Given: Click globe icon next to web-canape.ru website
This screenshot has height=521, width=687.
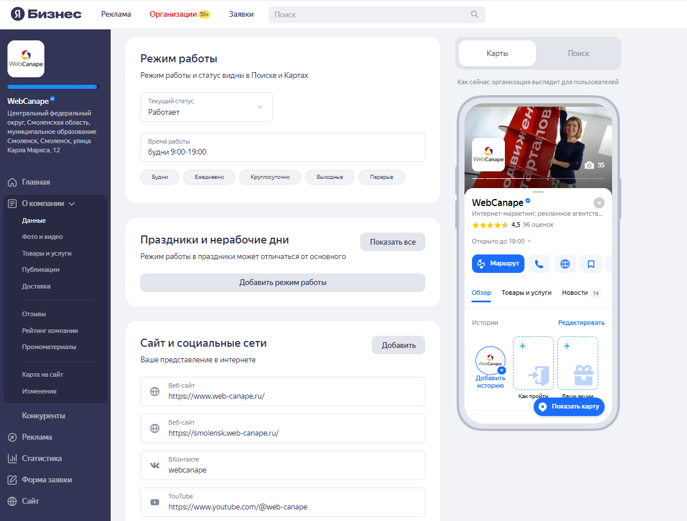Looking at the screenshot, I should 154,392.
